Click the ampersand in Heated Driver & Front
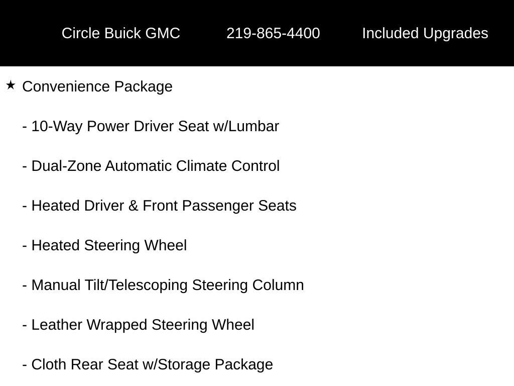Image resolution: width=514 pixels, height=386 pixels. coord(134,206)
